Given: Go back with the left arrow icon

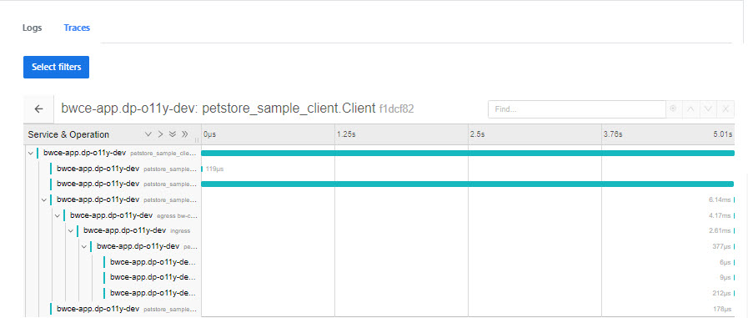Looking at the screenshot, I should click(x=38, y=109).
